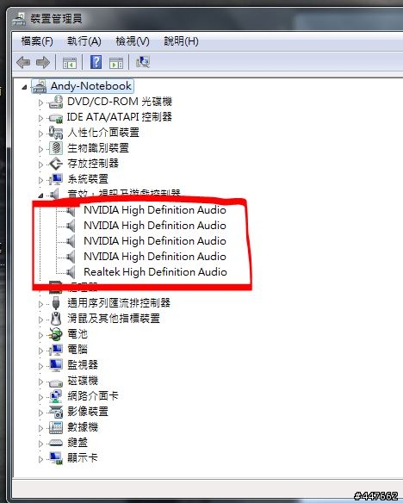The width and height of the screenshot is (403, 503).
Task: Click the disk drive icon of 磁碟機
Action: coord(56,382)
